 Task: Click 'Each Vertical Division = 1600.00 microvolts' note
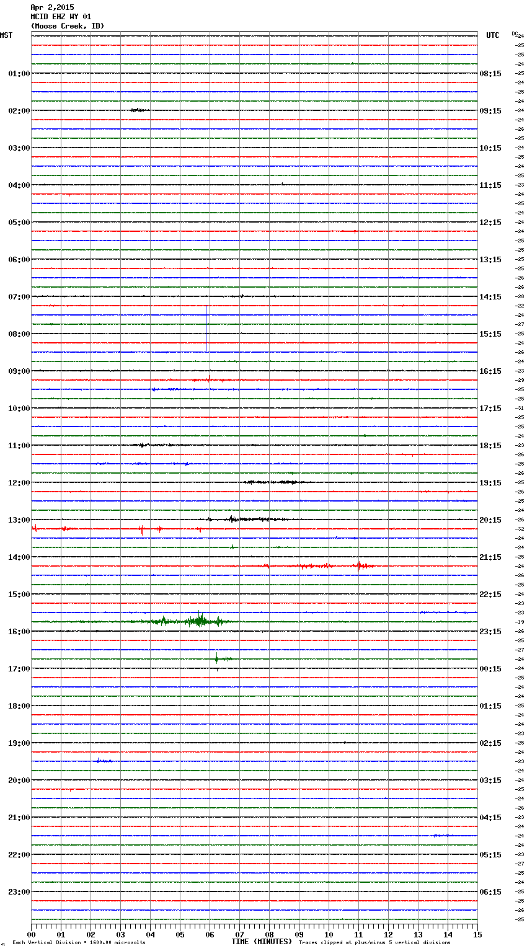click(x=79, y=942)
